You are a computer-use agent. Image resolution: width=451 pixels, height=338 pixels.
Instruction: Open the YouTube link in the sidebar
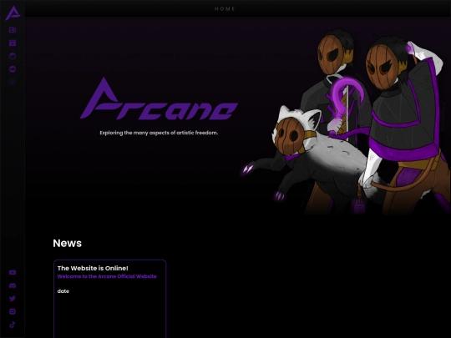(x=13, y=272)
